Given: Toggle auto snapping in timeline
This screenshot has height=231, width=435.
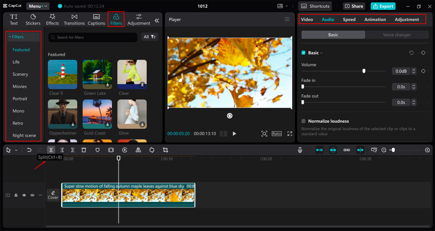Looking at the screenshot, I should (x=333, y=150).
